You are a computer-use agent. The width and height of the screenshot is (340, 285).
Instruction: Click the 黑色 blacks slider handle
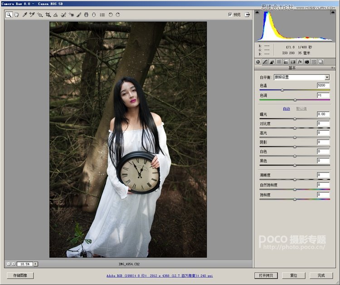tap(295, 165)
